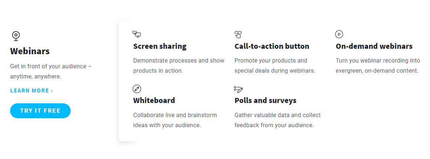Click the polls and surveys checklist icon

pos(239,89)
